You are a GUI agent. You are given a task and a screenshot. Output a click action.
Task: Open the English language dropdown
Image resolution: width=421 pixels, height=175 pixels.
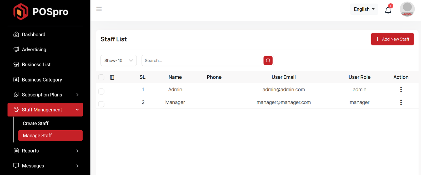pyautogui.click(x=364, y=9)
